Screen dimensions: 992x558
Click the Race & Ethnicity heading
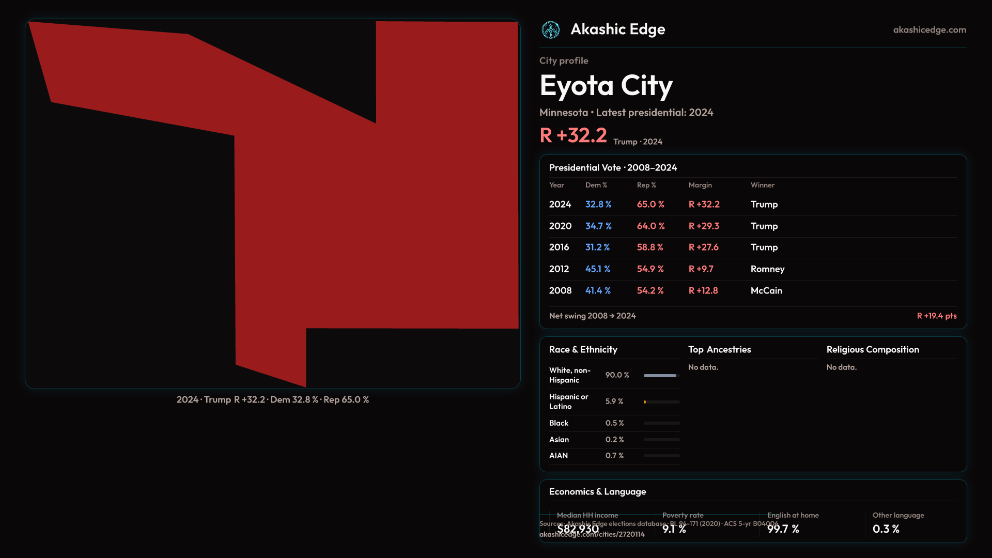click(583, 350)
